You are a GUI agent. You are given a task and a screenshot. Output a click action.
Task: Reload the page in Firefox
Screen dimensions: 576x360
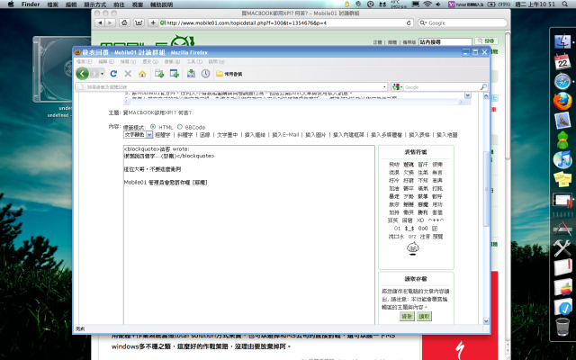113,74
